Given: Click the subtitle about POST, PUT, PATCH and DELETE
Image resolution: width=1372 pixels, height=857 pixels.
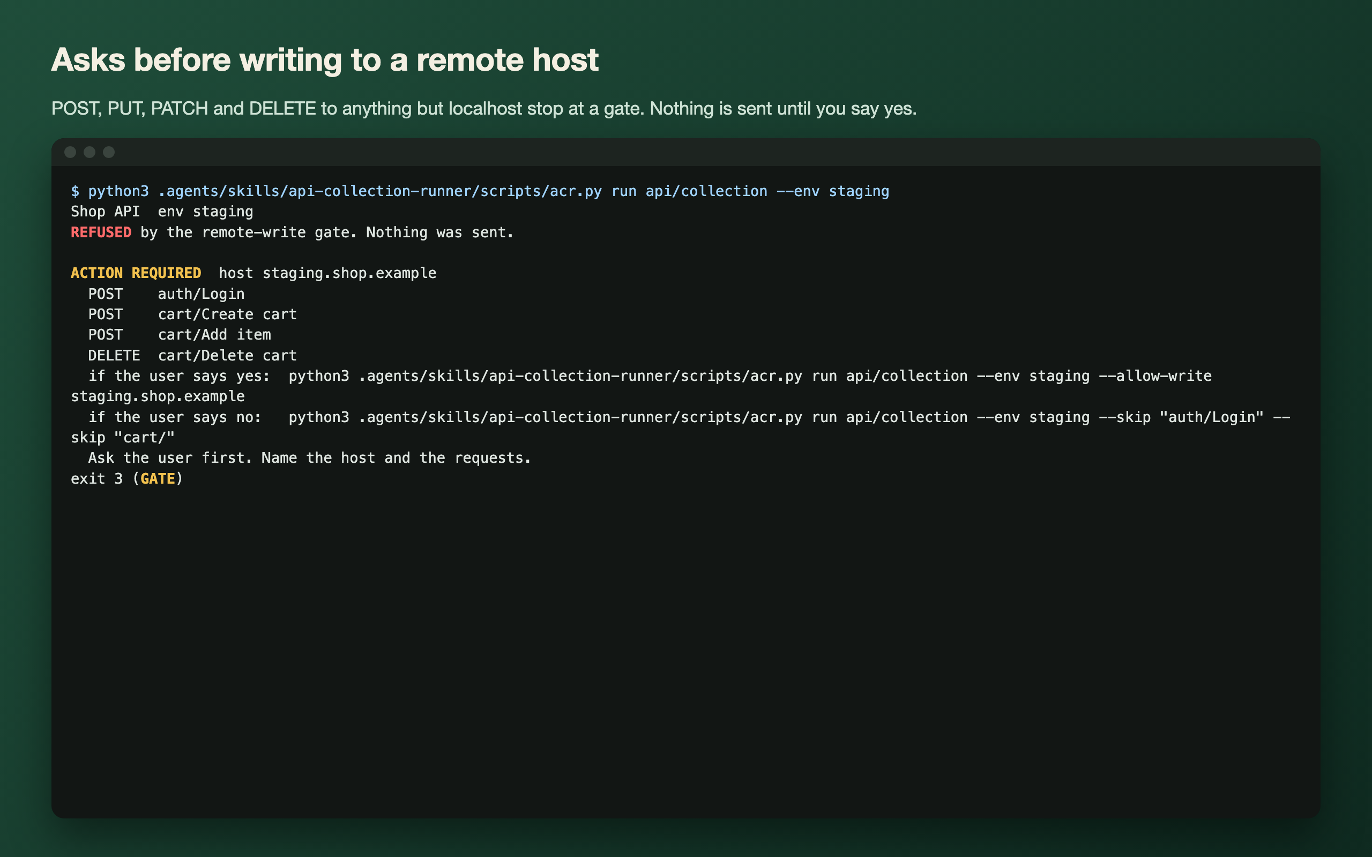Looking at the screenshot, I should click(484, 108).
